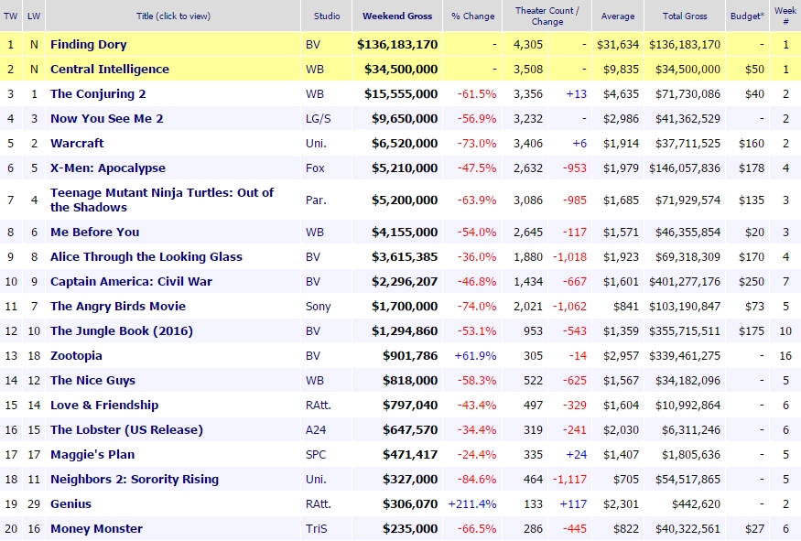Select the 4,305 theater count
The image size is (801, 541).
coord(528,45)
